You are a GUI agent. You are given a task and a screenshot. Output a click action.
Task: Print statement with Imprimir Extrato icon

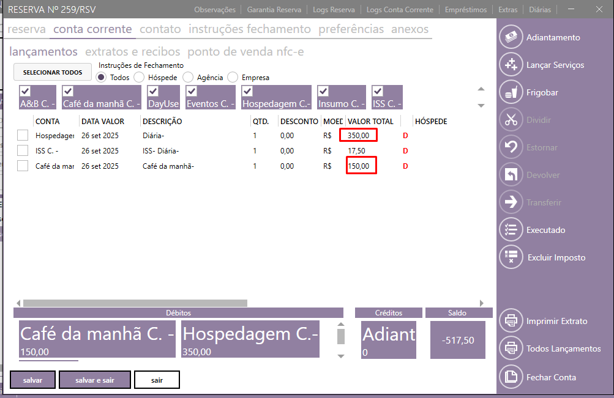click(511, 321)
